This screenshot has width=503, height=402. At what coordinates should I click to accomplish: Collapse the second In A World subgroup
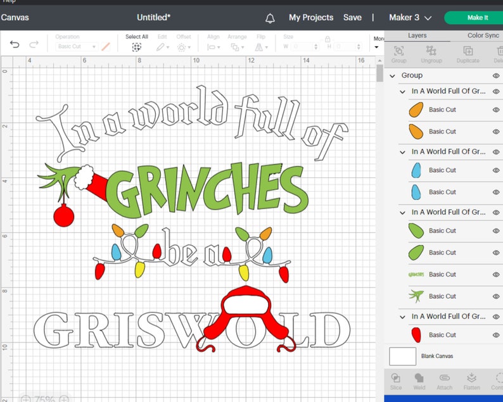click(402, 153)
